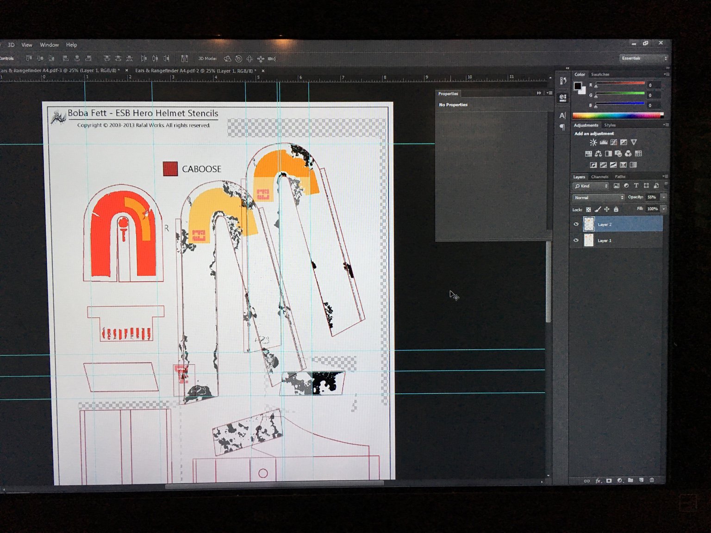Select the 3D slide mode icon

(261, 59)
